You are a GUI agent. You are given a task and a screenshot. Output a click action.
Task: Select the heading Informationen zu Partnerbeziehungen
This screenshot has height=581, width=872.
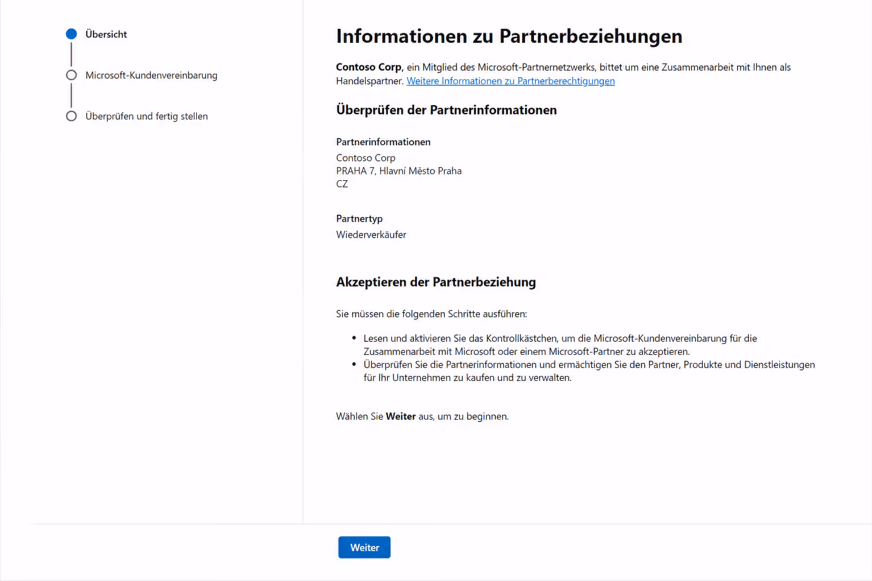tap(509, 36)
